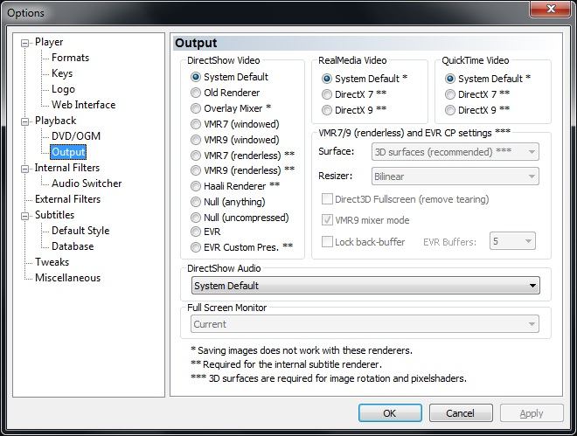This screenshot has height=436, width=577.
Task: Collapse the Playback tree node
Action: 25,121
